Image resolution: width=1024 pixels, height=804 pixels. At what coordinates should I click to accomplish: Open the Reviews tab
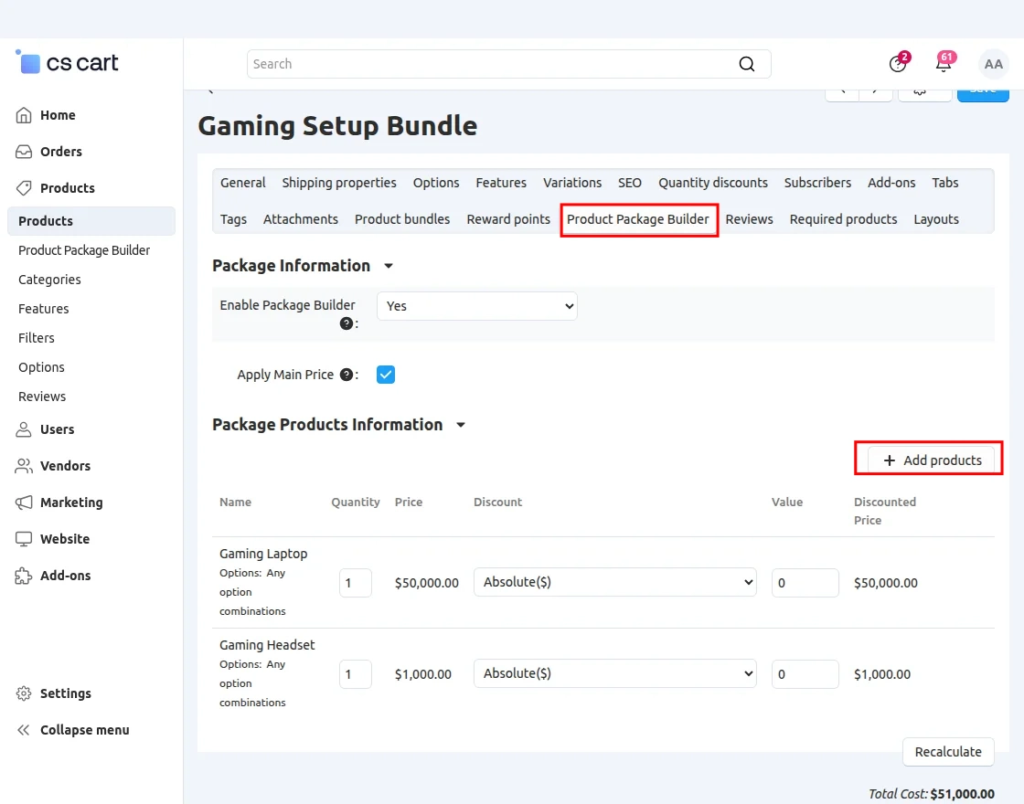(x=749, y=219)
